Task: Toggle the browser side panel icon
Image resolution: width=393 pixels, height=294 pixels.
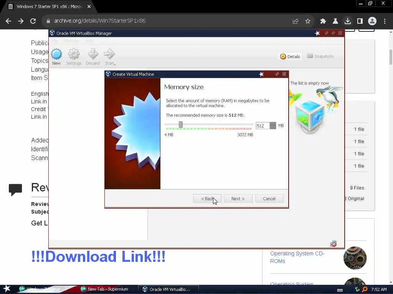Action: click(360, 21)
